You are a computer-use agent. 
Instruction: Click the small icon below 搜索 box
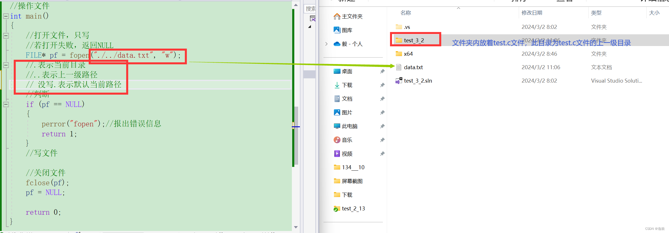click(312, 19)
